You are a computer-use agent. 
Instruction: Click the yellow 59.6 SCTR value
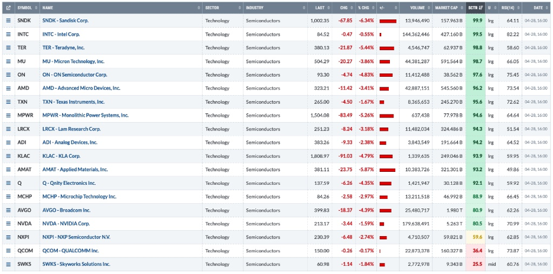click(x=477, y=237)
